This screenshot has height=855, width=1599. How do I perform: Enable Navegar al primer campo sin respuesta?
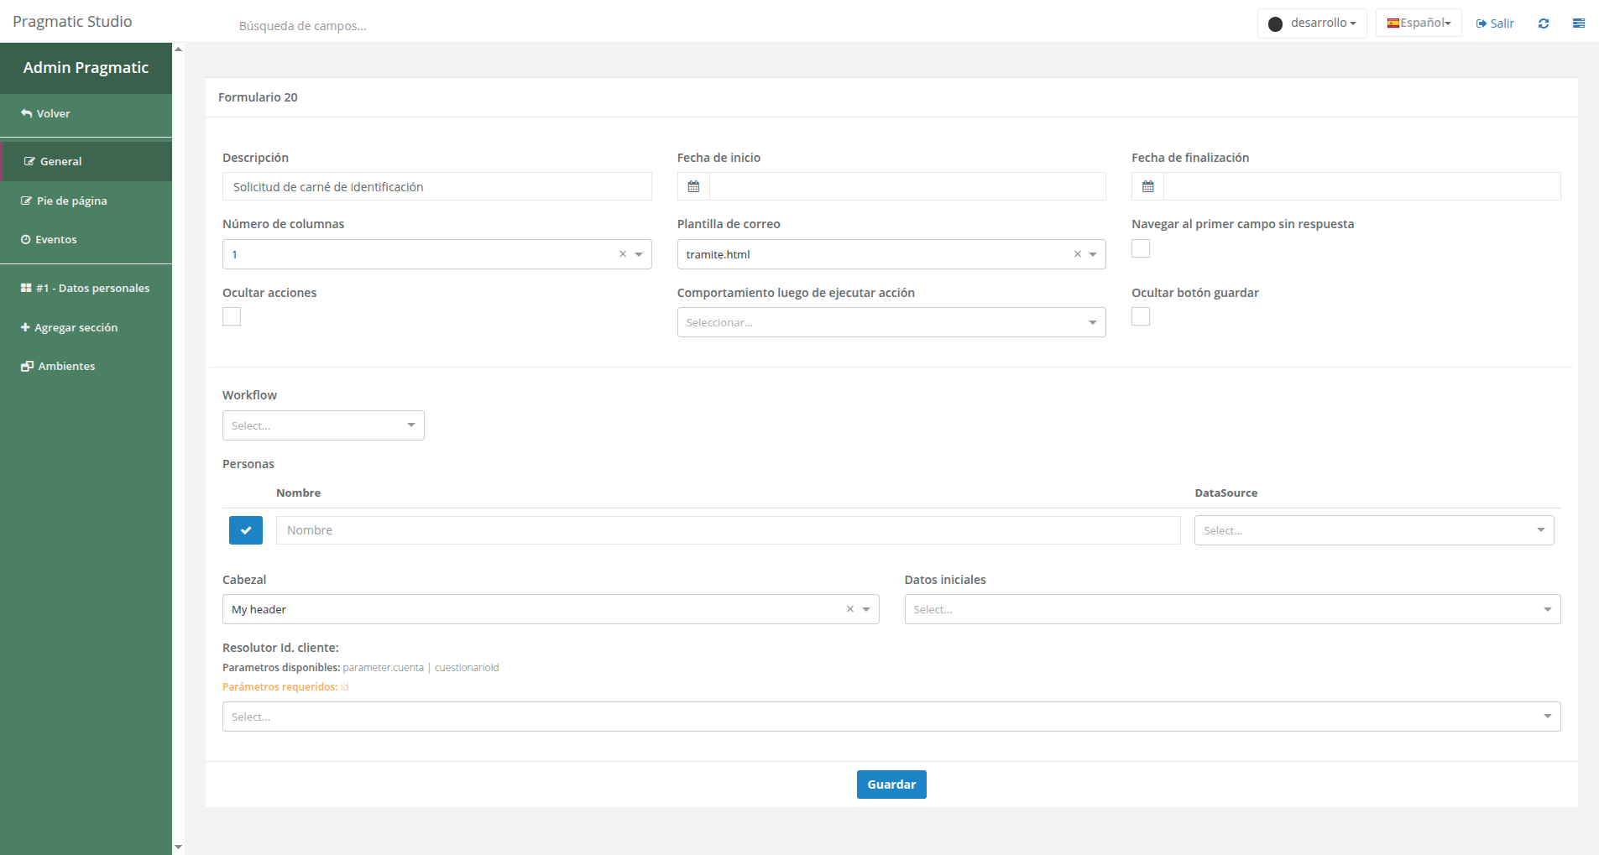pos(1141,248)
